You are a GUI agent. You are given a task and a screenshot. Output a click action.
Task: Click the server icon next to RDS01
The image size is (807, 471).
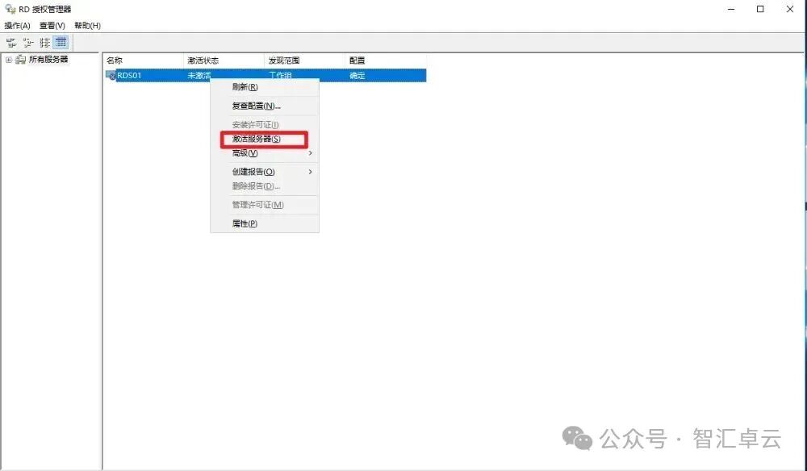pyautogui.click(x=111, y=75)
